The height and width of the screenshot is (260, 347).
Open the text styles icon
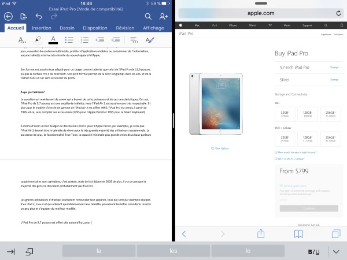[x=150, y=40]
